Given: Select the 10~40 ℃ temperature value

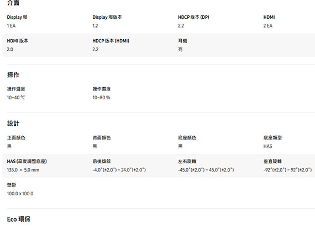Looking at the screenshot, I should click(x=16, y=98).
